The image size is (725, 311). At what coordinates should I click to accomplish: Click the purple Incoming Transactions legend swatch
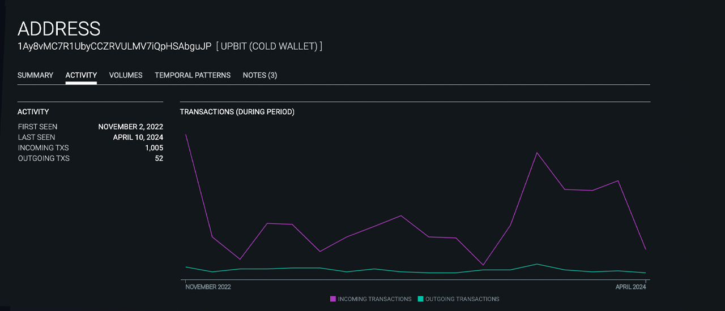pyautogui.click(x=333, y=299)
